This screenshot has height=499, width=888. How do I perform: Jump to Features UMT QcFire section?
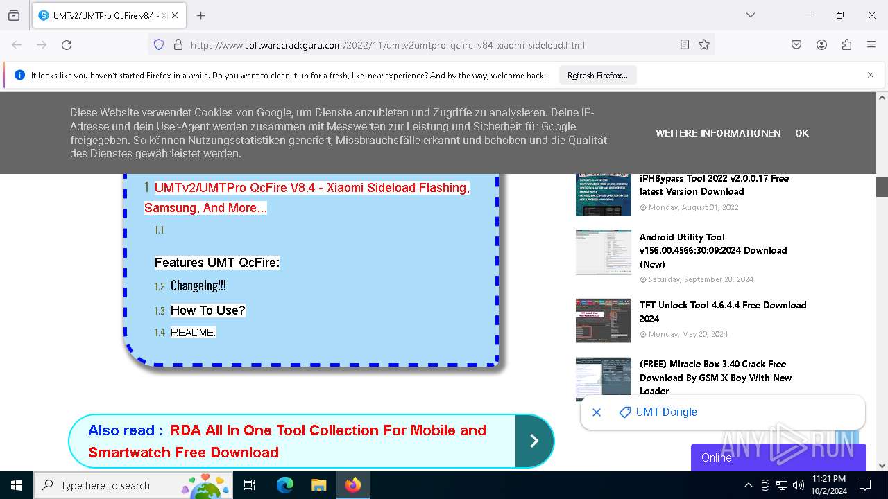(216, 262)
